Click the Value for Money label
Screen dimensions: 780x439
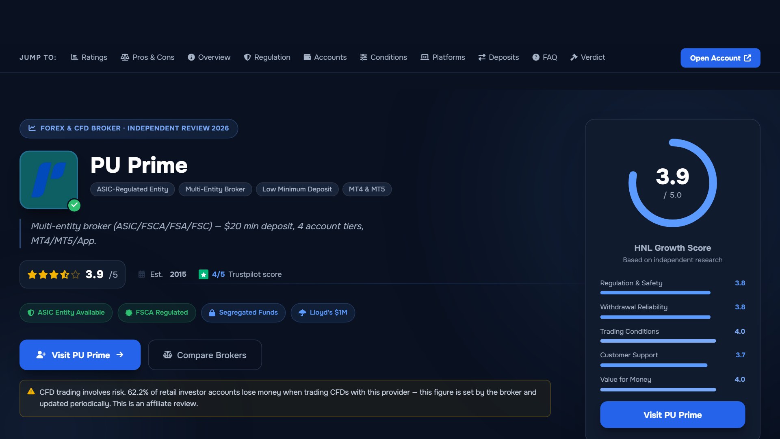[x=626, y=379]
